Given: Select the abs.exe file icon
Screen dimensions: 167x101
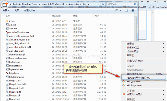Looking at the screenshot, I should (x=7, y=28).
